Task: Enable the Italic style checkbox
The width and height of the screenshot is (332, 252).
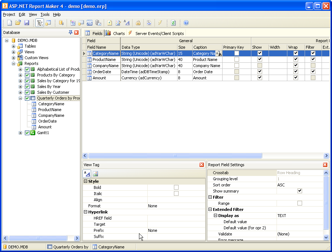Action: point(176,194)
